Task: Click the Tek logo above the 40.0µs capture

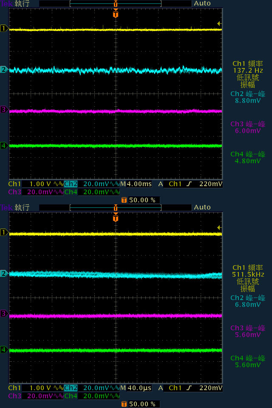Action: pyautogui.click(x=6, y=208)
